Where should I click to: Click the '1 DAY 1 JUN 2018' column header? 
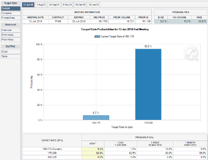120,143
